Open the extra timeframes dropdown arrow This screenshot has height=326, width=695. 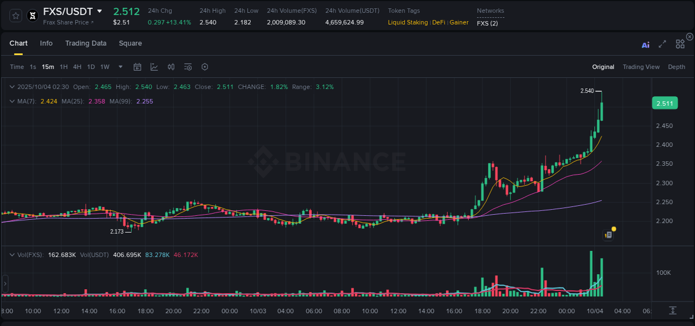click(x=119, y=67)
